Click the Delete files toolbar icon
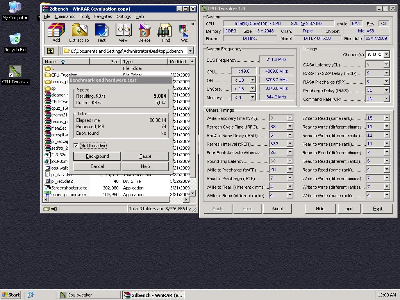 pos(145,33)
